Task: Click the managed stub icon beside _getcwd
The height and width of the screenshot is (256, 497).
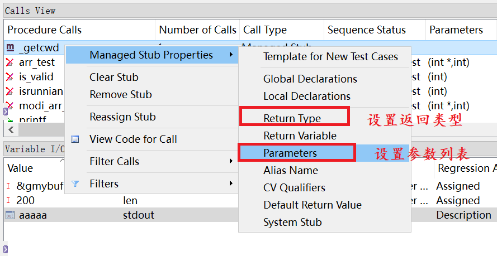Action: pos(10,48)
